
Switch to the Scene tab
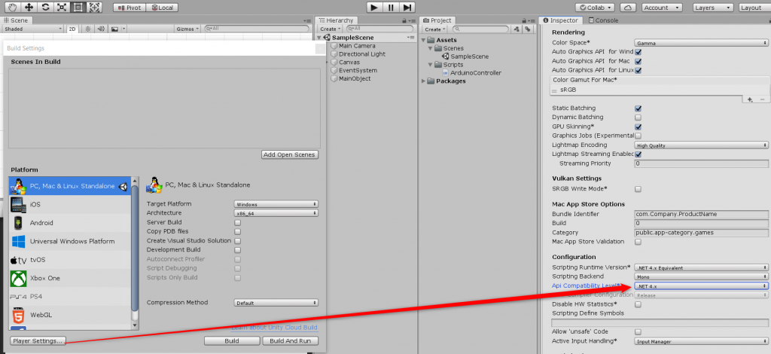pos(17,20)
